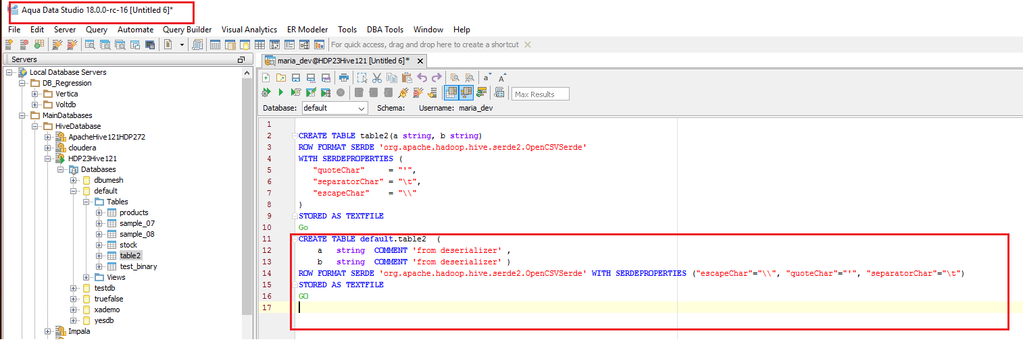Click the 'maria_dev' username text

476,108
